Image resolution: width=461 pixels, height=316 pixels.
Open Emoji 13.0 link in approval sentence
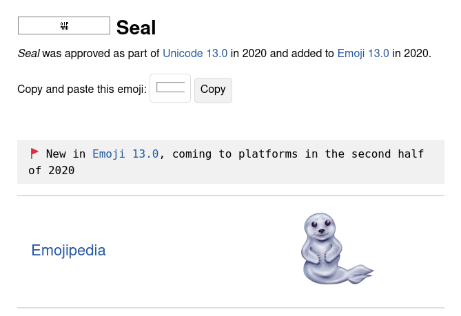tap(363, 54)
